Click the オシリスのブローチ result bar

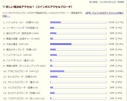(78, 82)
